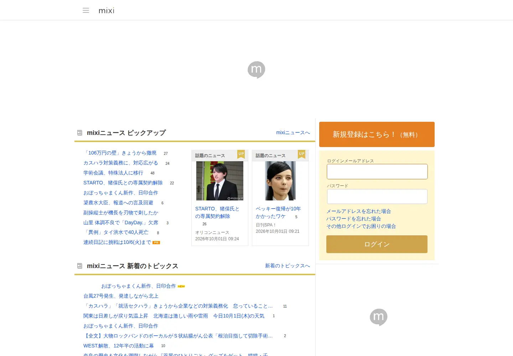Click the PR badge next to 連続日記
513x356 pixels.
click(156, 242)
